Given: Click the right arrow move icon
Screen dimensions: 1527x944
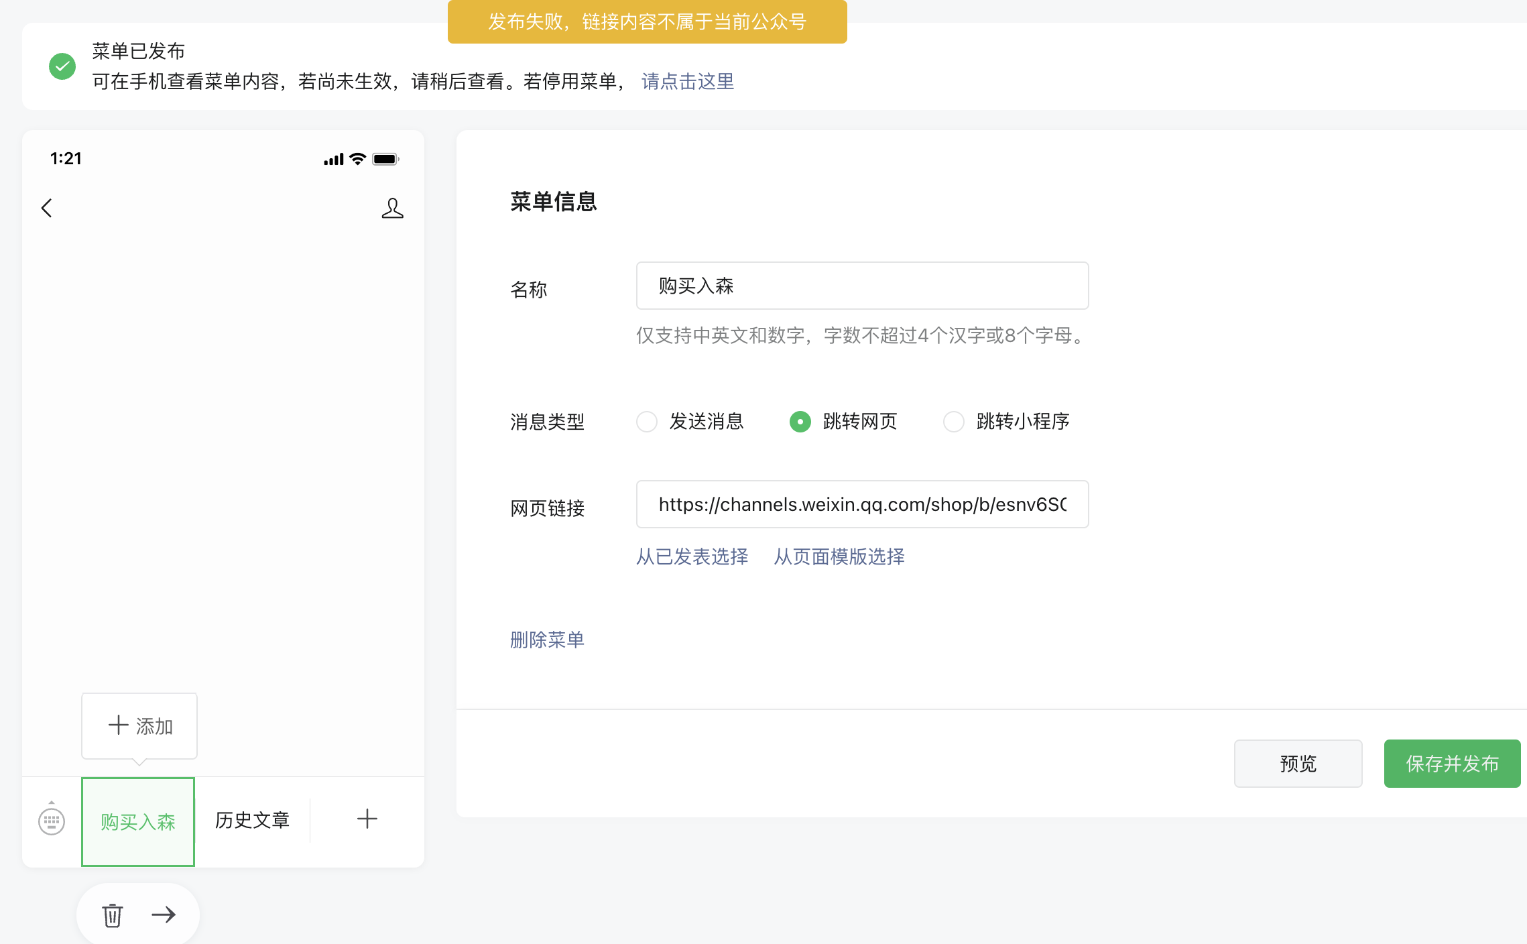Looking at the screenshot, I should tap(164, 914).
